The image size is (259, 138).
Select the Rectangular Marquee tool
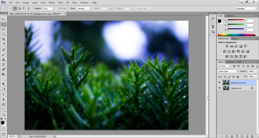point(4,24)
